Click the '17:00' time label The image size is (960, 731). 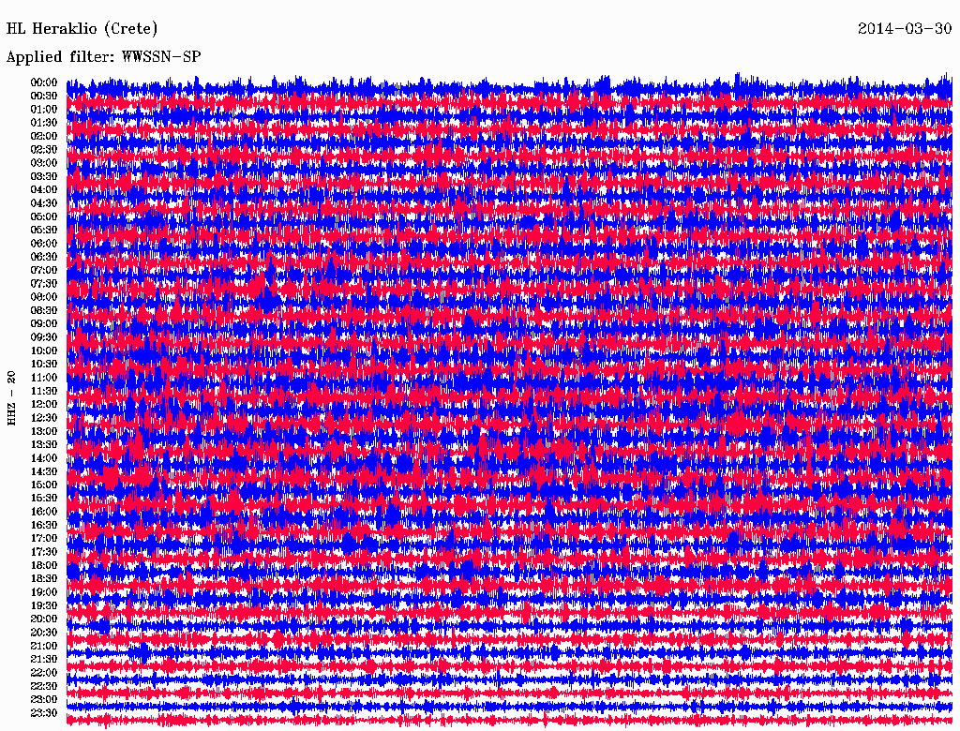coord(44,538)
